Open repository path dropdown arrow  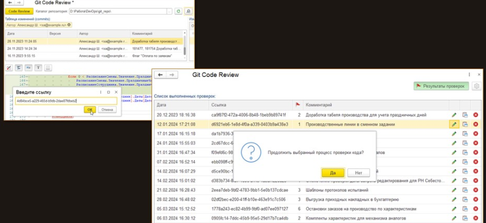click(x=168, y=11)
